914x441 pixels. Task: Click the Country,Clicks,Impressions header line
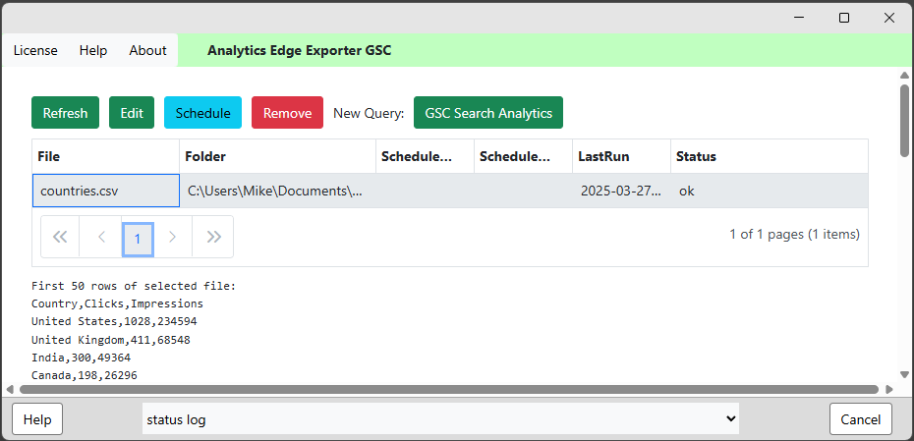(x=117, y=303)
